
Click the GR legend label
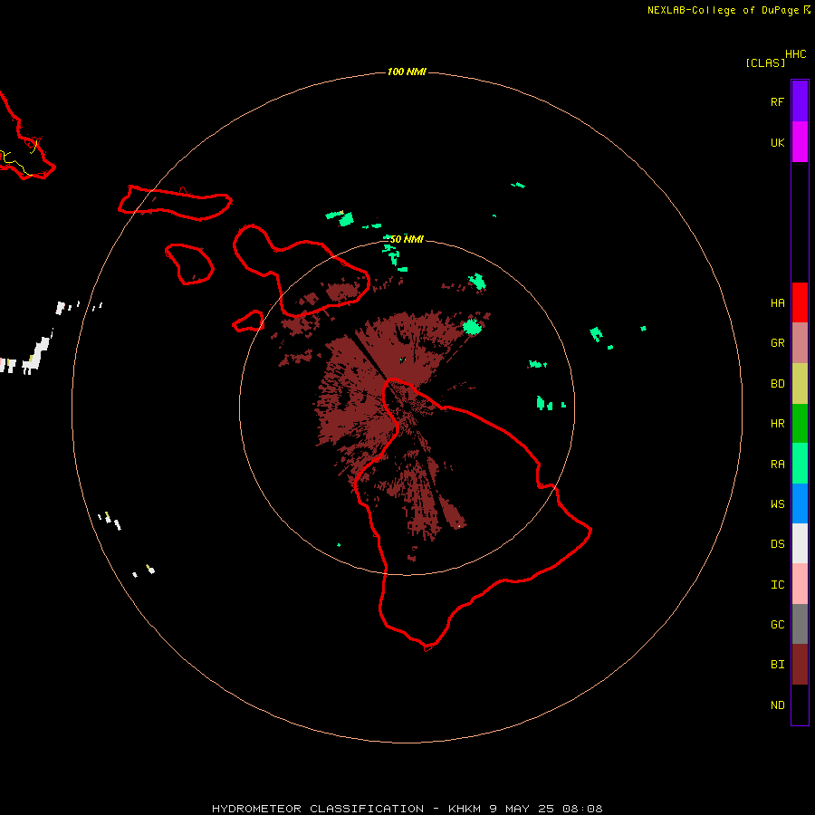[777, 343]
